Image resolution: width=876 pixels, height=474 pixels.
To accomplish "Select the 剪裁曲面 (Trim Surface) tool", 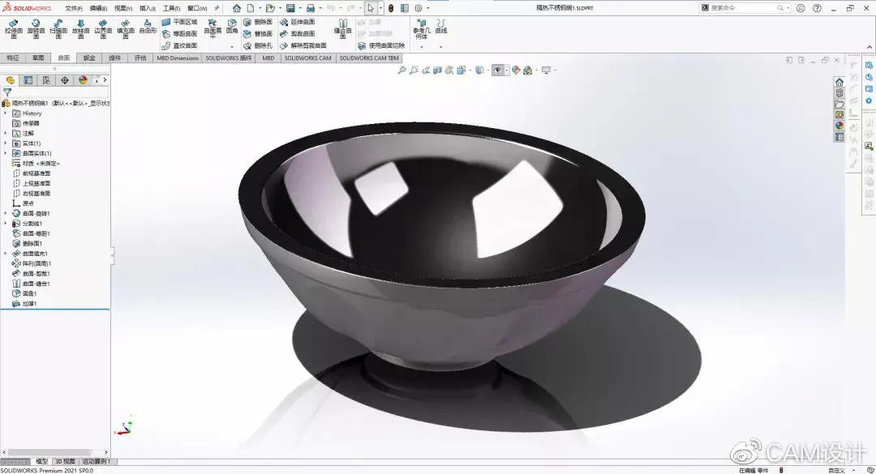I will pos(297,33).
